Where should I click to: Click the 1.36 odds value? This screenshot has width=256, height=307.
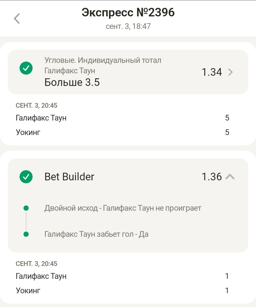212,177
